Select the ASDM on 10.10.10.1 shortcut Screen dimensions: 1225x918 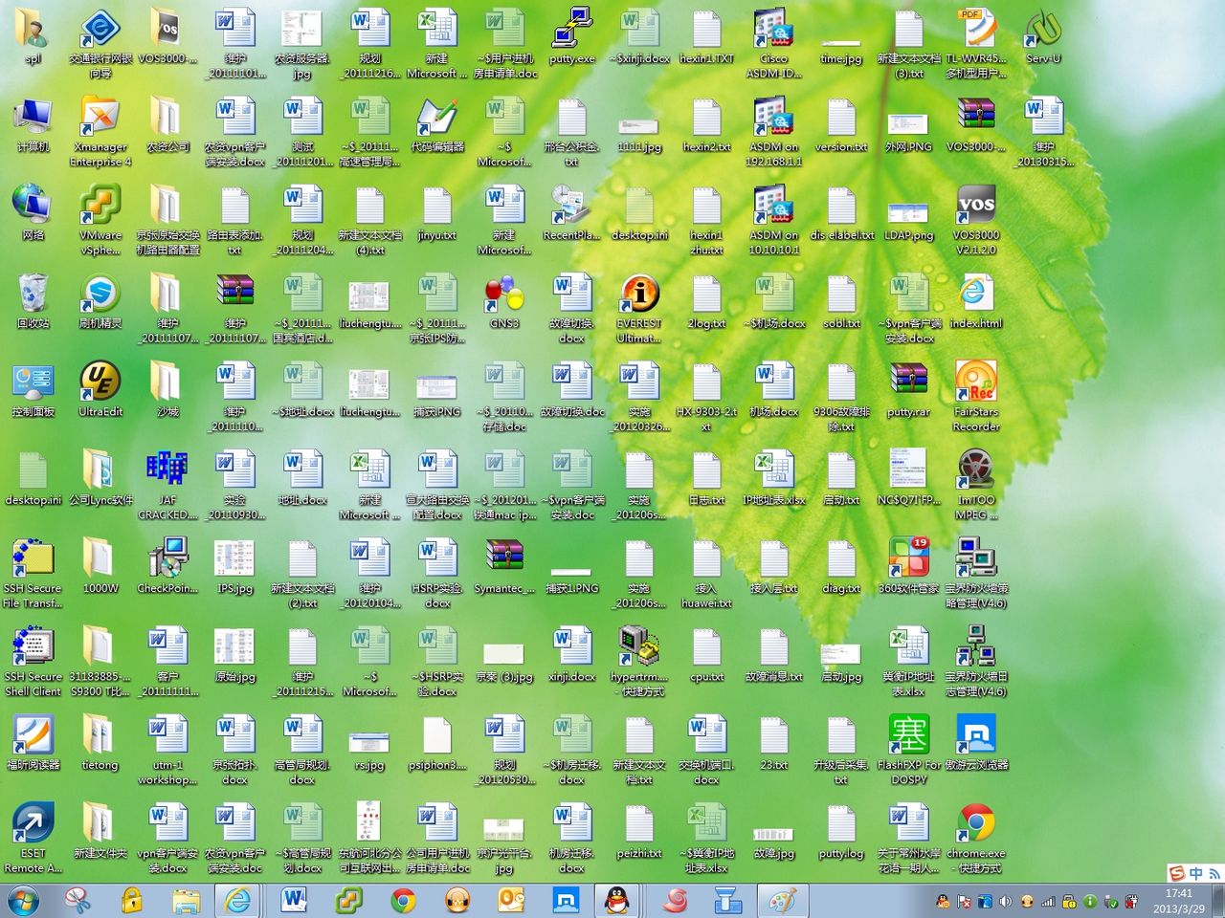click(x=774, y=221)
